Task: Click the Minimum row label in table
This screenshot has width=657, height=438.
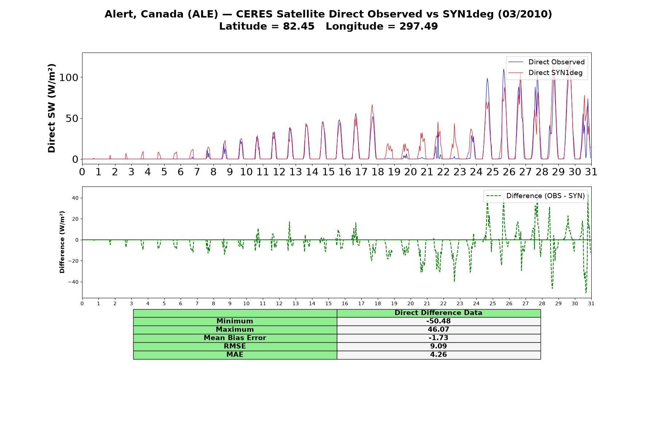Action: (x=235, y=321)
